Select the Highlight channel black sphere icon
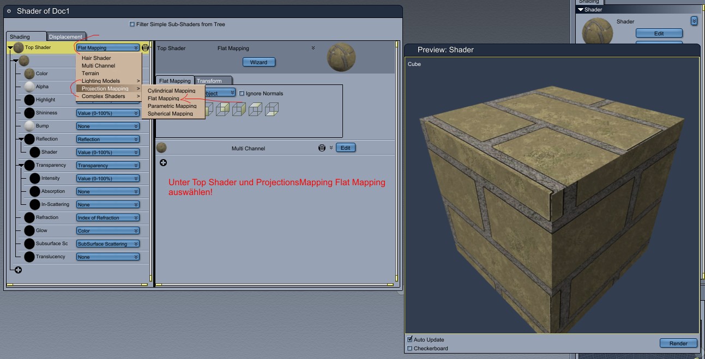This screenshot has height=359, width=705. (29, 100)
